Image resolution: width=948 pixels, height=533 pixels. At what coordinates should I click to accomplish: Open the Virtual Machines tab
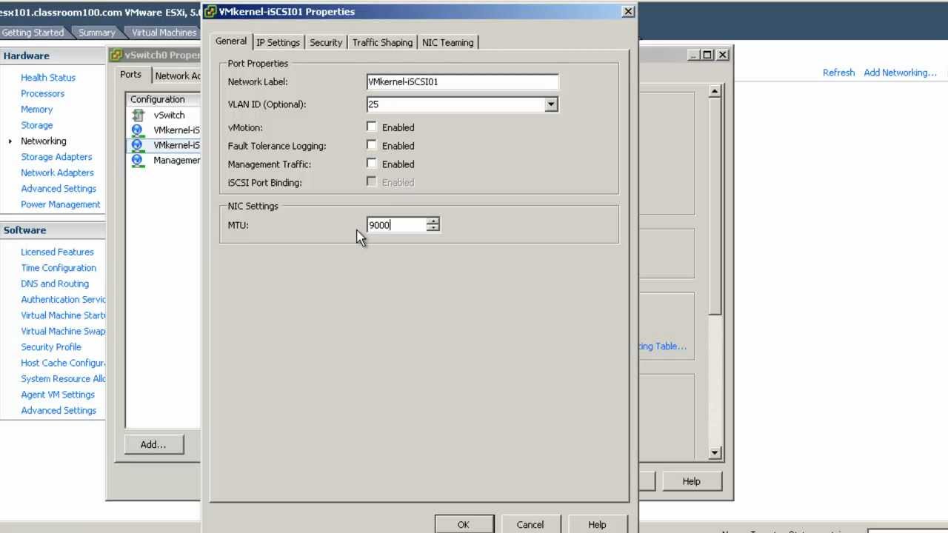tap(164, 33)
